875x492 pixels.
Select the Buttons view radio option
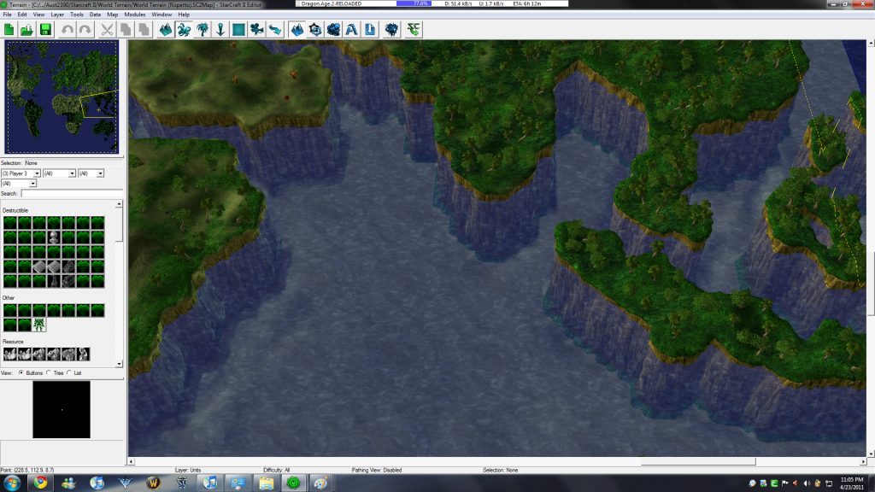click(x=21, y=372)
